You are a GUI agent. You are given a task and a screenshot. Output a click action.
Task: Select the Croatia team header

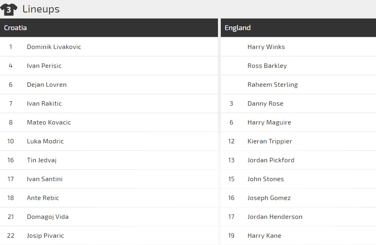click(15, 28)
